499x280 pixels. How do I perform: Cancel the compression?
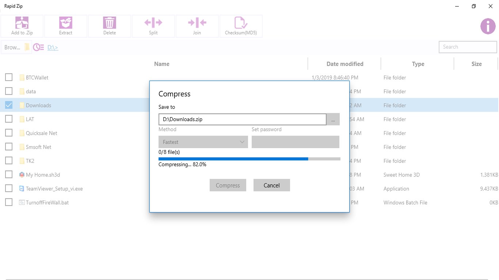[x=272, y=185]
